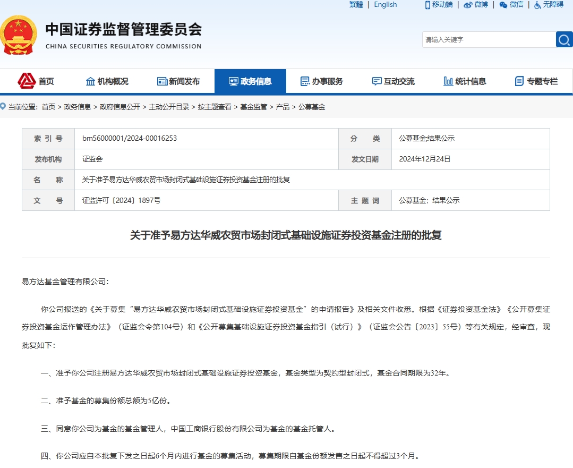The image size is (573, 468).
Task: Click the date 2024年12月24日
Action: pyautogui.click(x=425, y=159)
